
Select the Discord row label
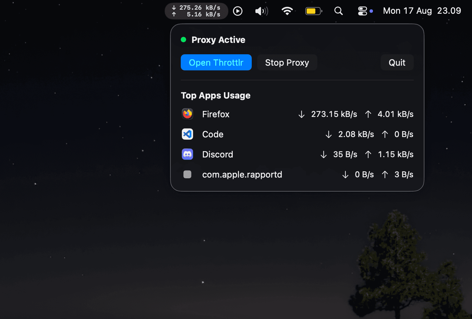pos(218,154)
